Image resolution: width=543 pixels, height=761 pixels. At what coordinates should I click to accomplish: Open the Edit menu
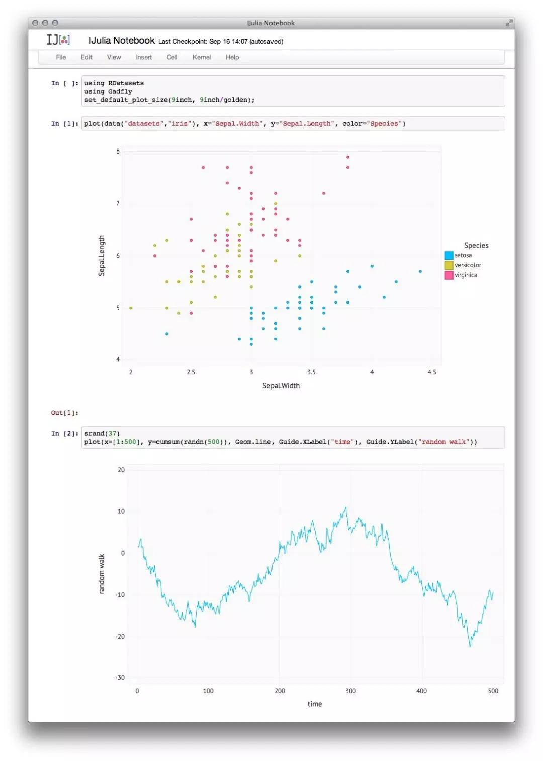click(86, 57)
